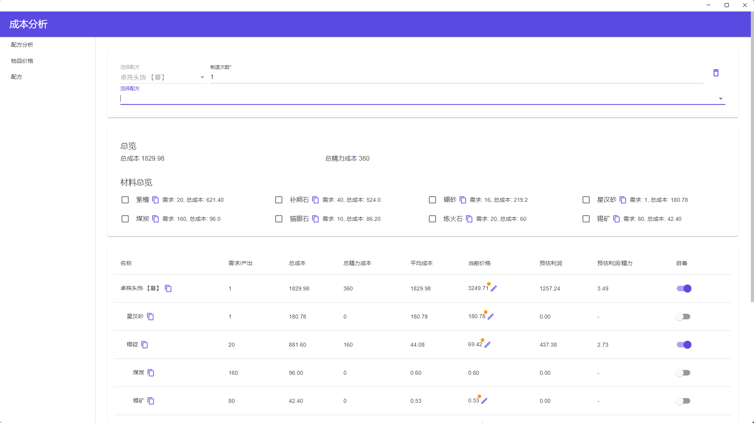Viewport: 754px width, 423px height.
Task: Maximize the application window
Action: point(727,5)
